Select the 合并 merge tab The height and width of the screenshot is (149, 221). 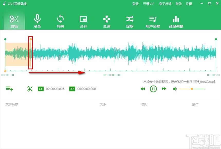pos(84,22)
